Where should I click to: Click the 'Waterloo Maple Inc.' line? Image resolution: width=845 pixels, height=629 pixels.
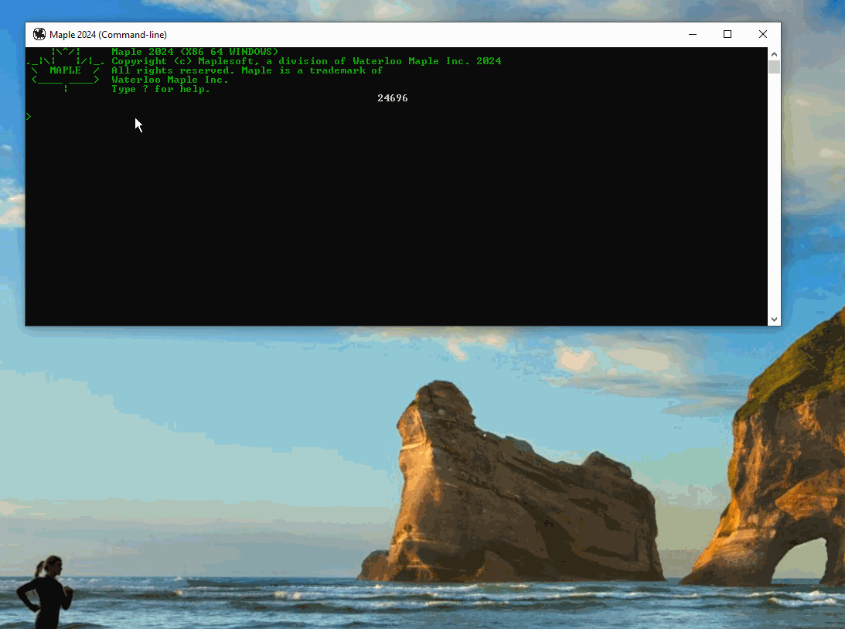coord(170,80)
